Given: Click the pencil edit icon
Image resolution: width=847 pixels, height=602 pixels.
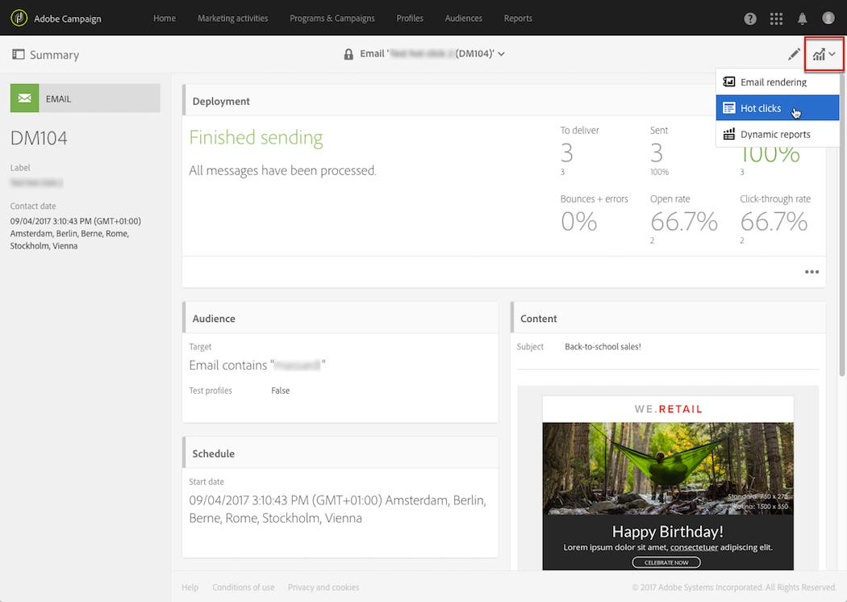Looking at the screenshot, I should (794, 53).
